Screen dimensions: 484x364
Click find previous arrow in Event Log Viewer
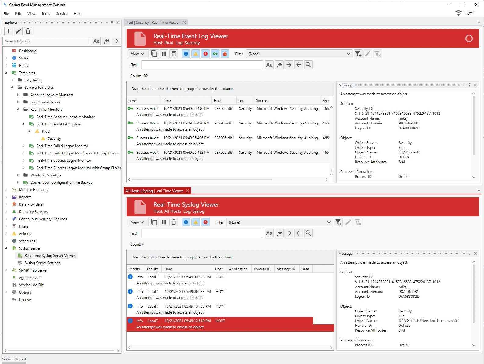pos(298,65)
